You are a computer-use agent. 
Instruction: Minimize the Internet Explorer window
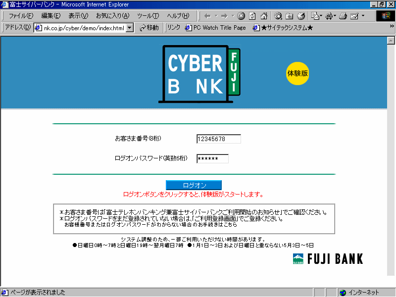[x=374, y=4]
